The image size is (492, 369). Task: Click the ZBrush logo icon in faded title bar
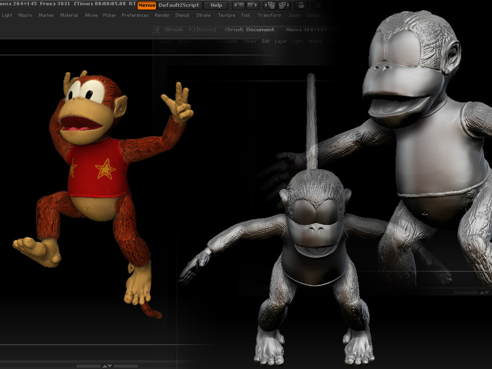click(156, 30)
